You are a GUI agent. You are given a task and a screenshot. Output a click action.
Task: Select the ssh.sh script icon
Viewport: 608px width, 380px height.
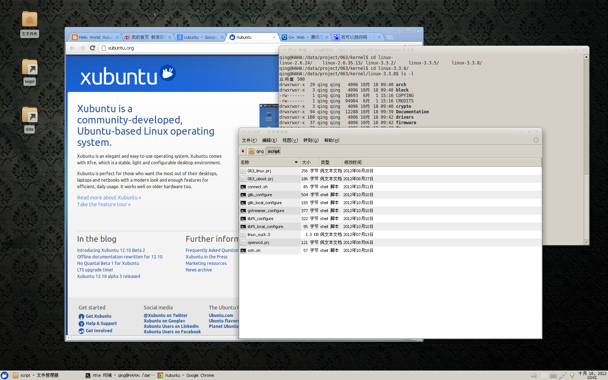click(243, 250)
